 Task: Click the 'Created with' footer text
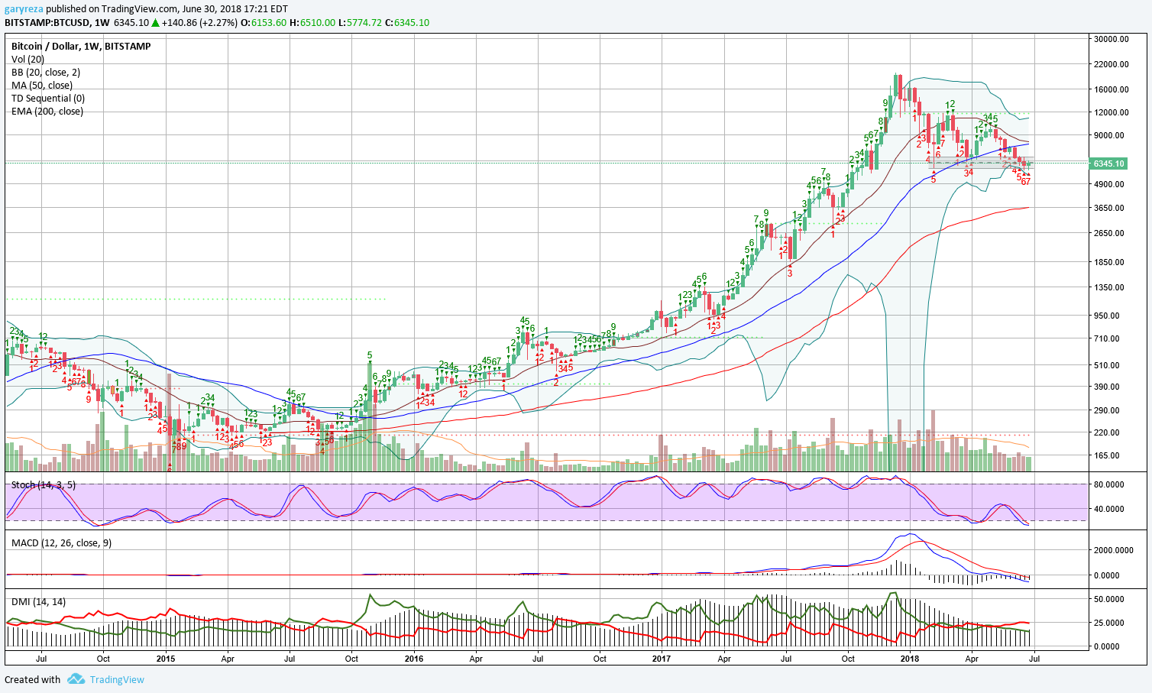point(33,679)
